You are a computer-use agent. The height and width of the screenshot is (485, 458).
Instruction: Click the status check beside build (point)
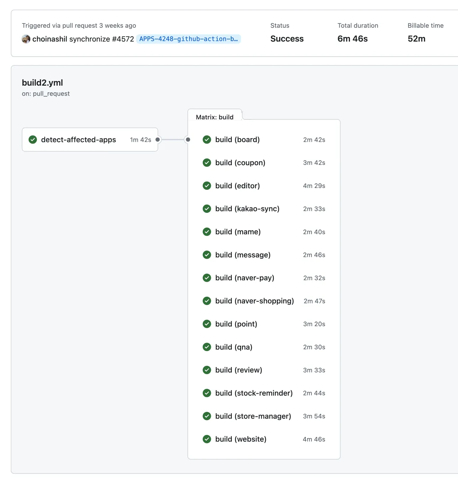207,324
